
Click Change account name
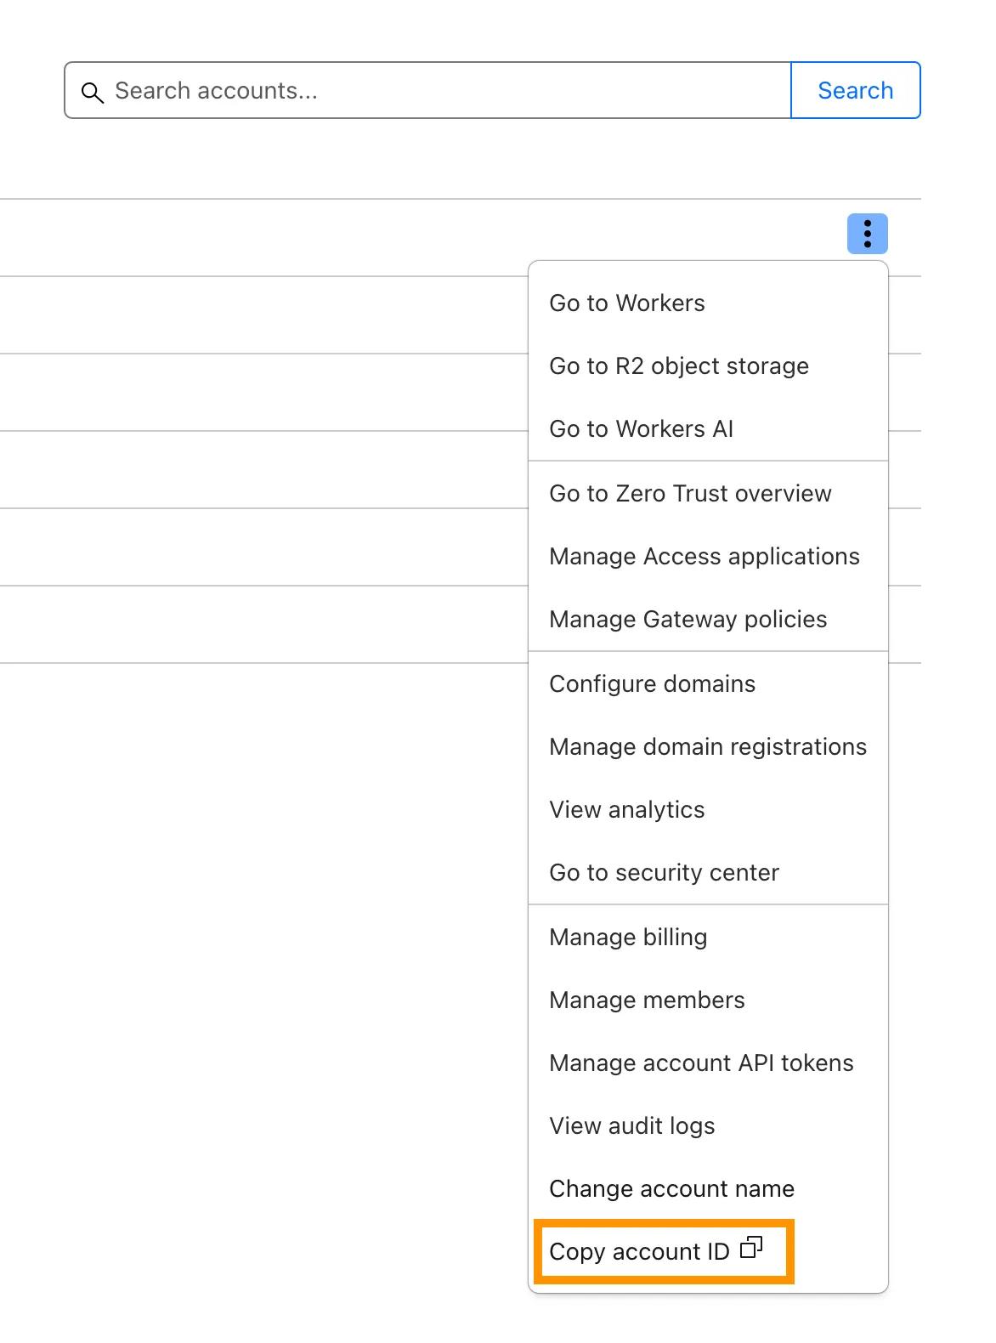click(671, 1189)
